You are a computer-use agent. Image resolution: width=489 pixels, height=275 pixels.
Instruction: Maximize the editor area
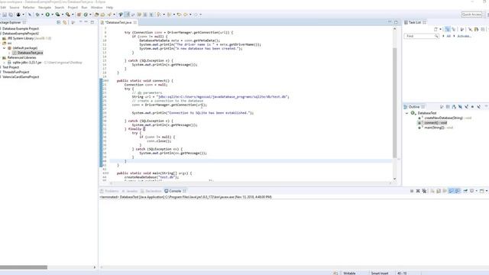(396, 22)
